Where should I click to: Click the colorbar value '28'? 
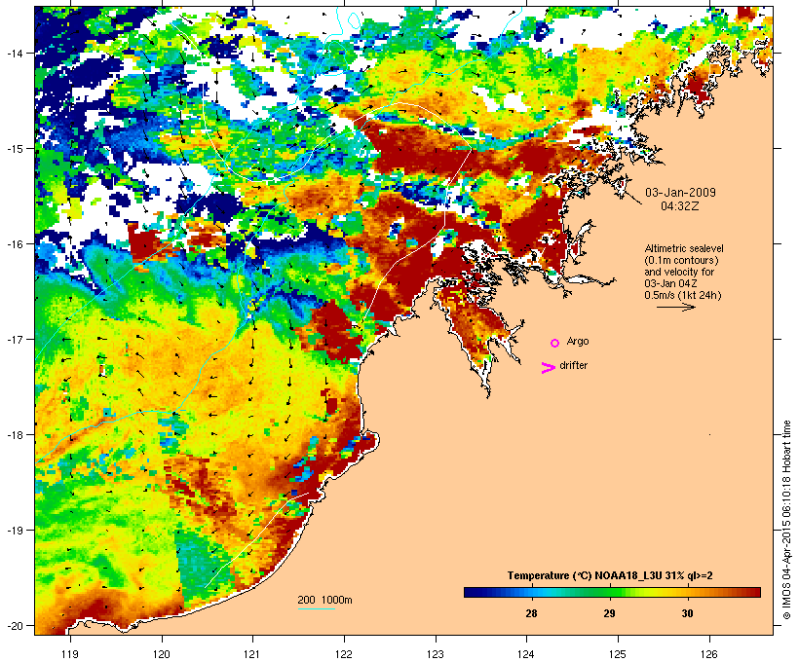pyautogui.click(x=531, y=613)
